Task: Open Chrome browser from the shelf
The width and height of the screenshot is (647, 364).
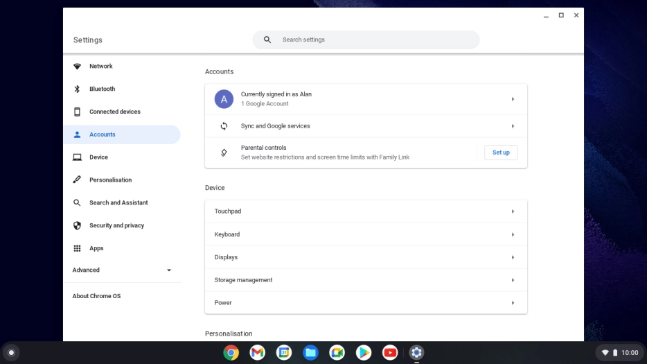Action: point(231,352)
